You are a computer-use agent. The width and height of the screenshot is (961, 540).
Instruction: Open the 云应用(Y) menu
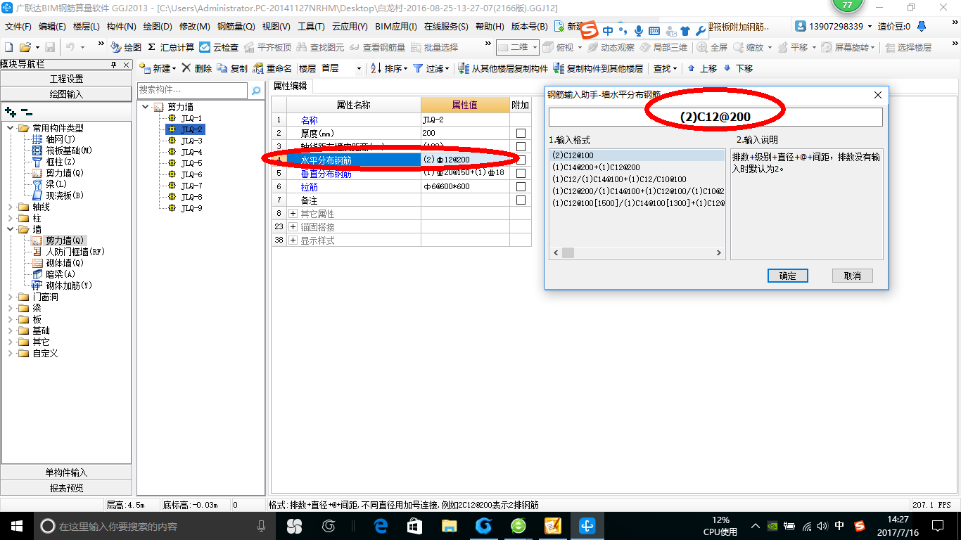[x=350, y=27]
